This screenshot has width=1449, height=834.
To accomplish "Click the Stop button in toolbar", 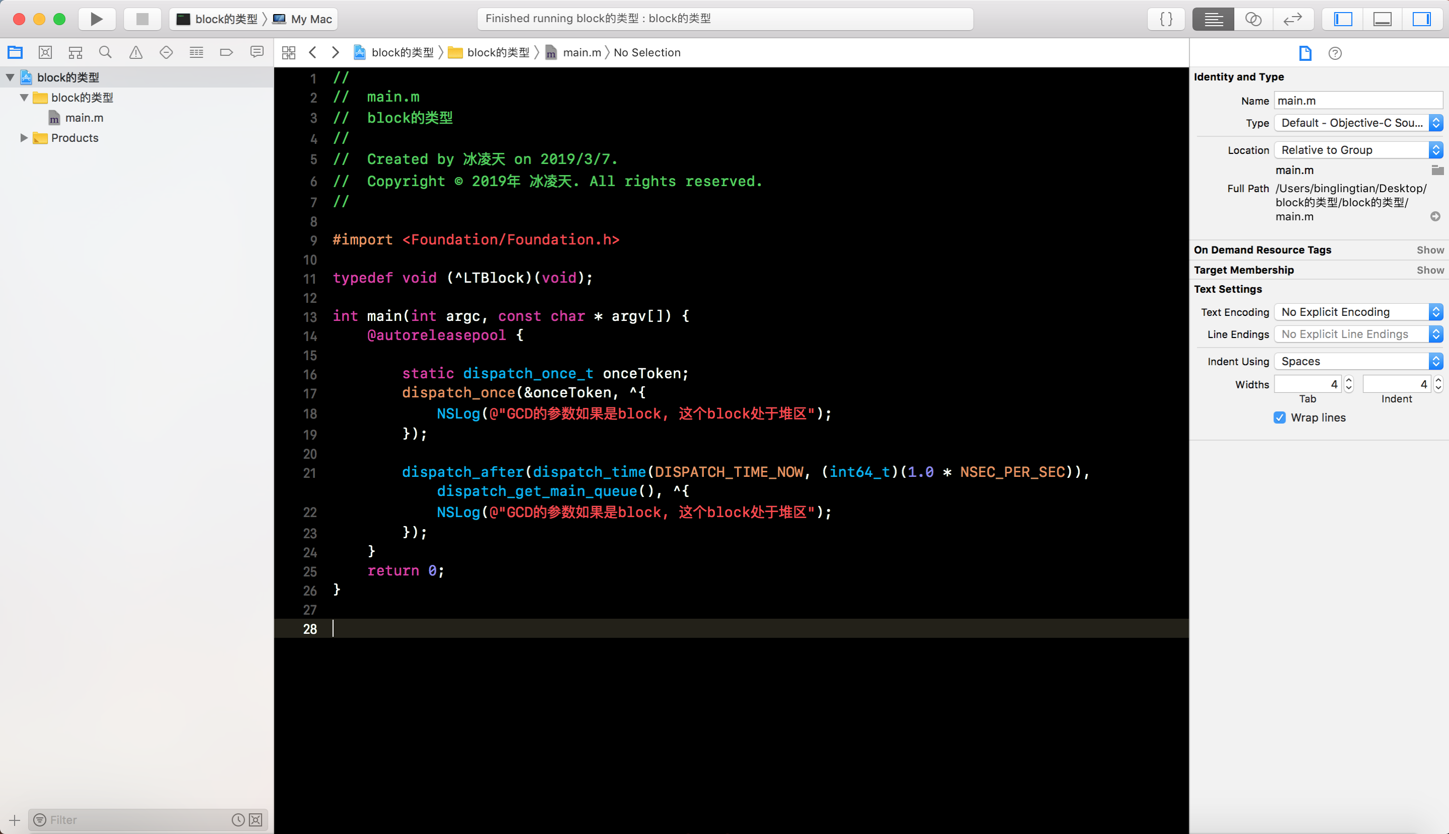I will click(142, 19).
